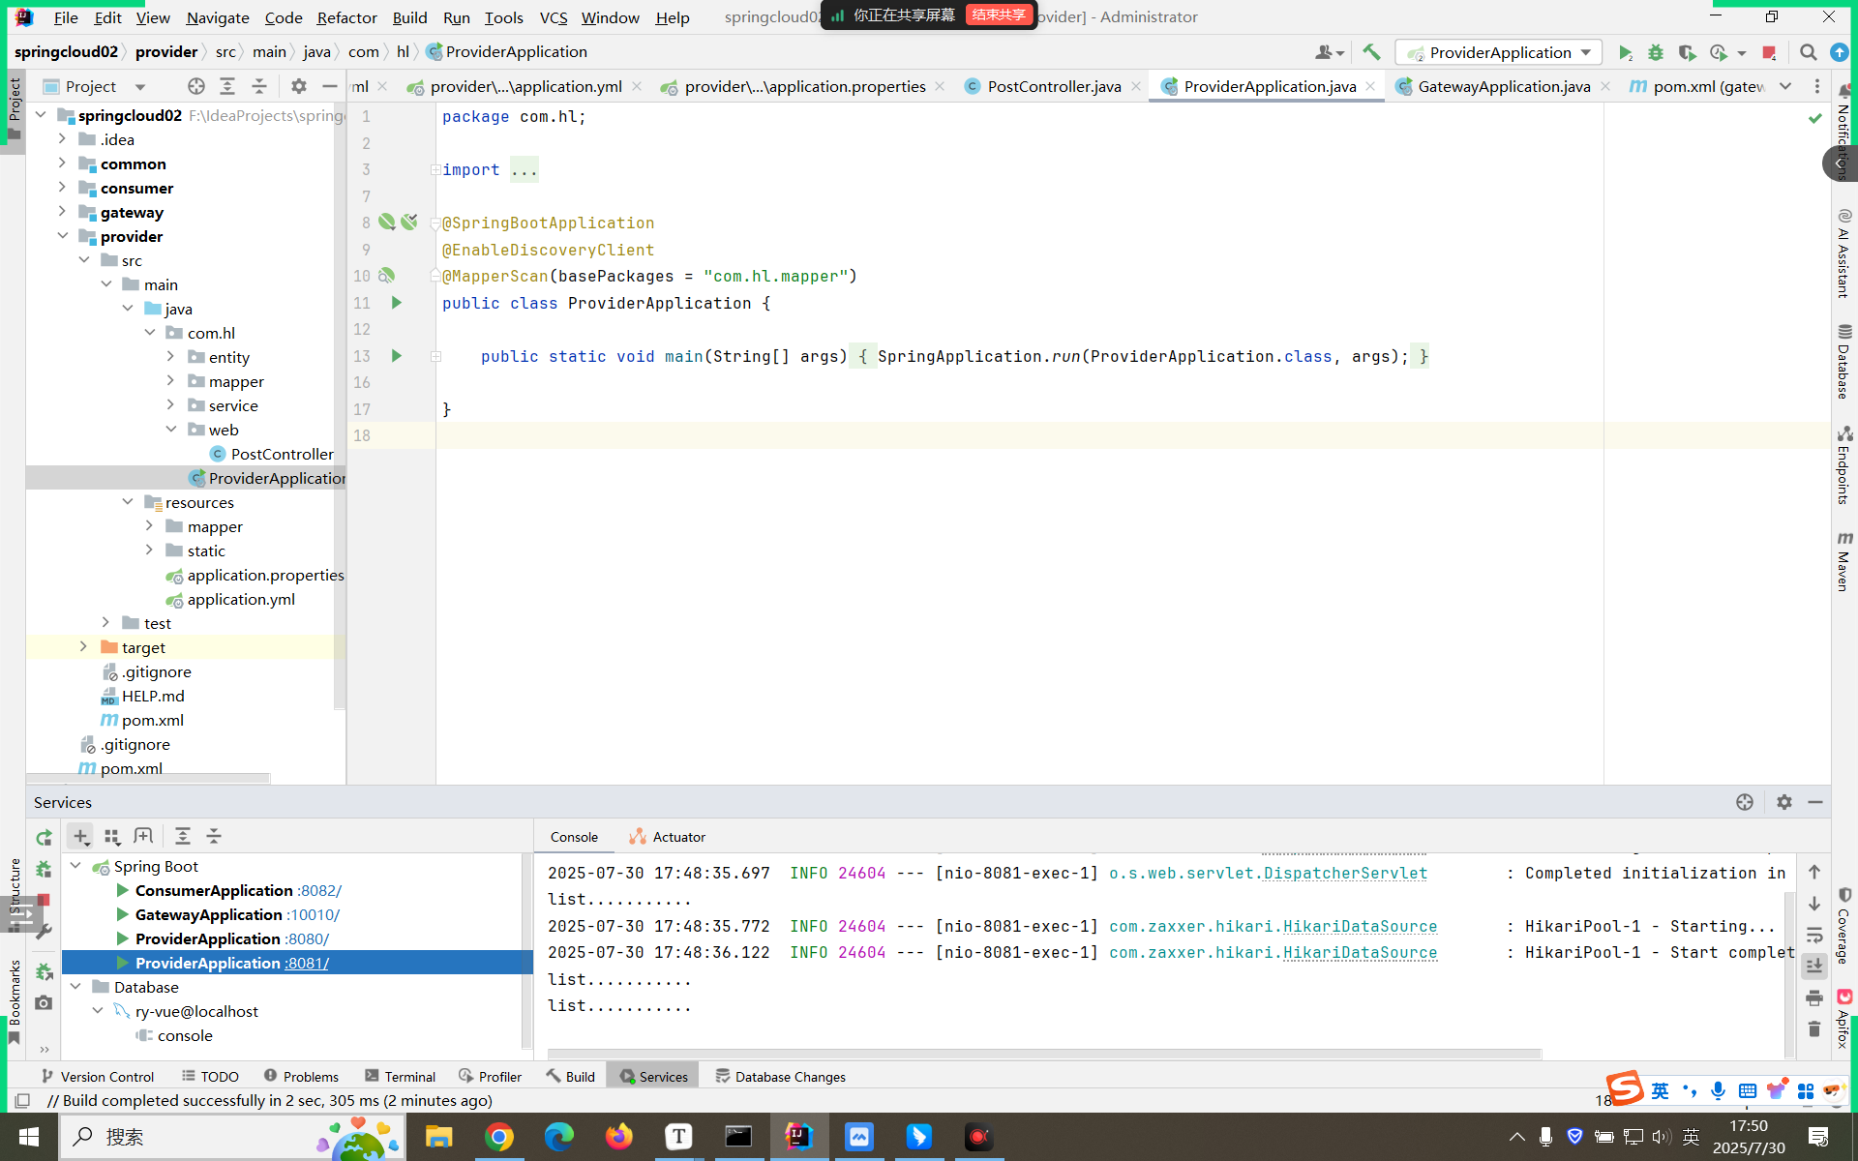Open Chrome from Windows taskbar
The width and height of the screenshot is (1858, 1161).
pyautogui.click(x=498, y=1137)
